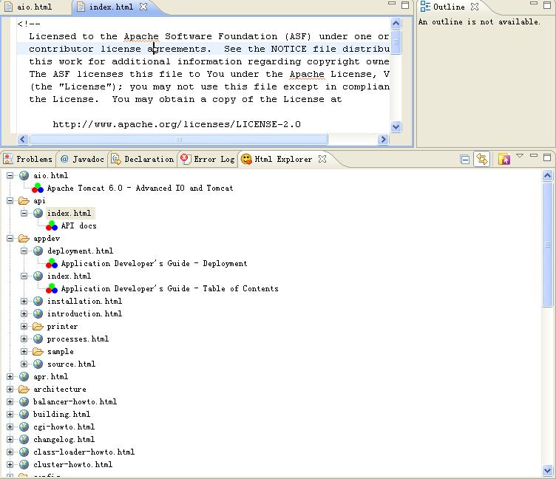556x479 pixels.
Task: Expand the architecture folder
Action: [x=10, y=389]
